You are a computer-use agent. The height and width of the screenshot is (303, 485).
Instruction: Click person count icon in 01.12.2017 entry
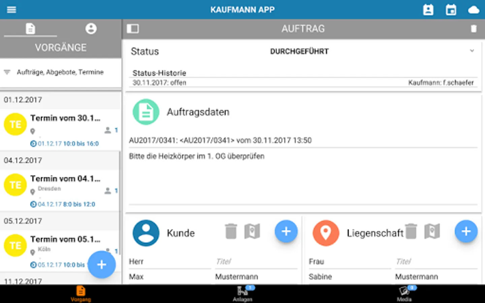tap(108, 130)
